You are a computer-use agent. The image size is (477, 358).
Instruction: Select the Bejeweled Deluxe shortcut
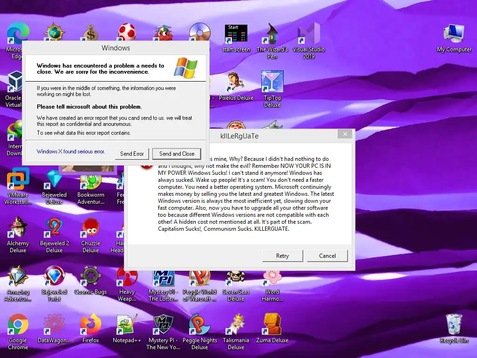tap(54, 186)
